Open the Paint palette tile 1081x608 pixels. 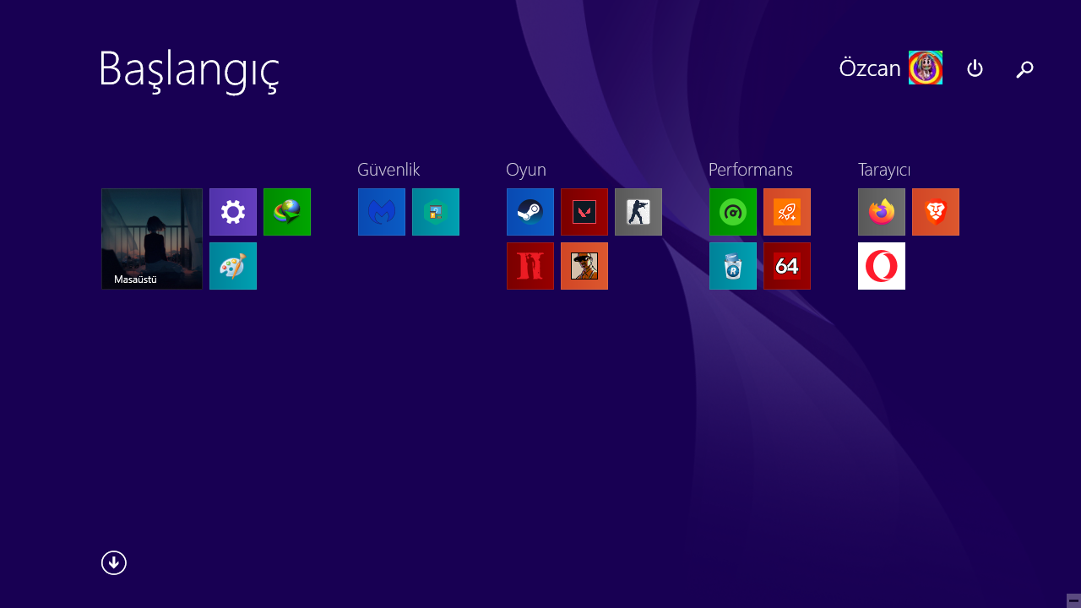click(233, 266)
